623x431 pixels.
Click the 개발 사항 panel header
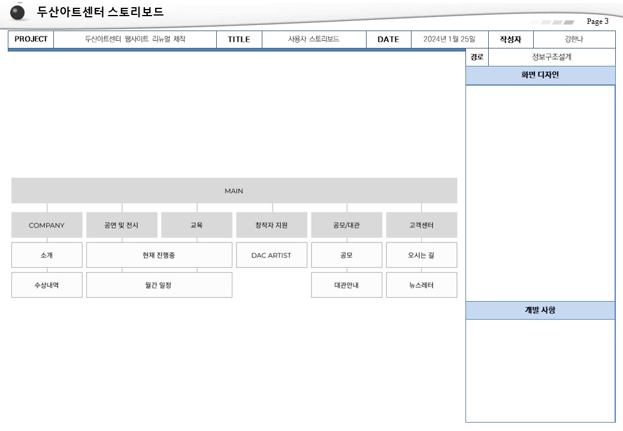pyautogui.click(x=540, y=310)
